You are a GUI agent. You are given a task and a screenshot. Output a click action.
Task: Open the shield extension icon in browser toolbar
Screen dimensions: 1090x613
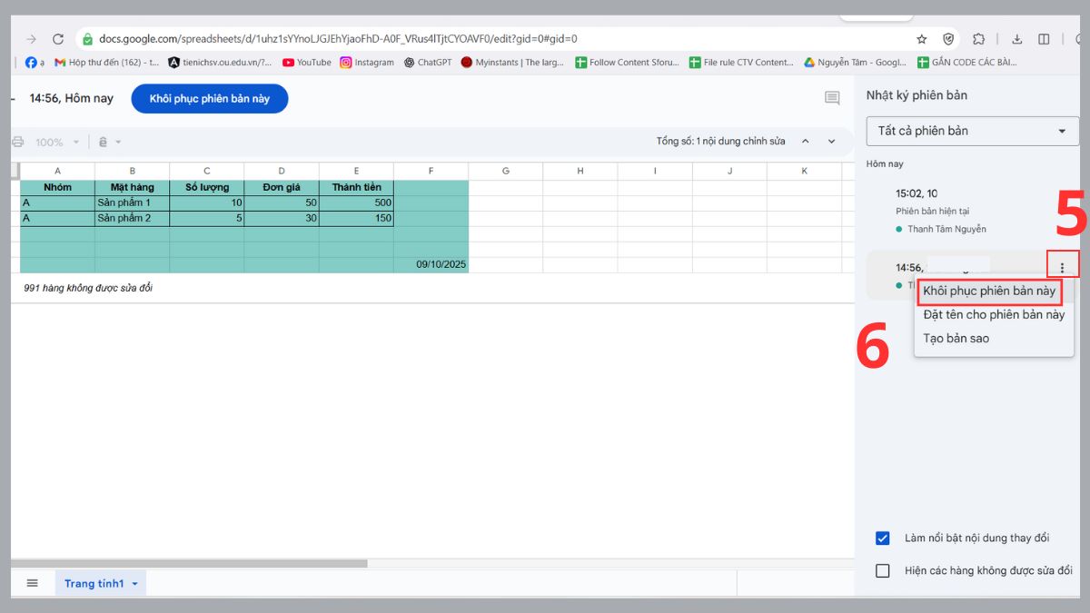[x=948, y=39]
